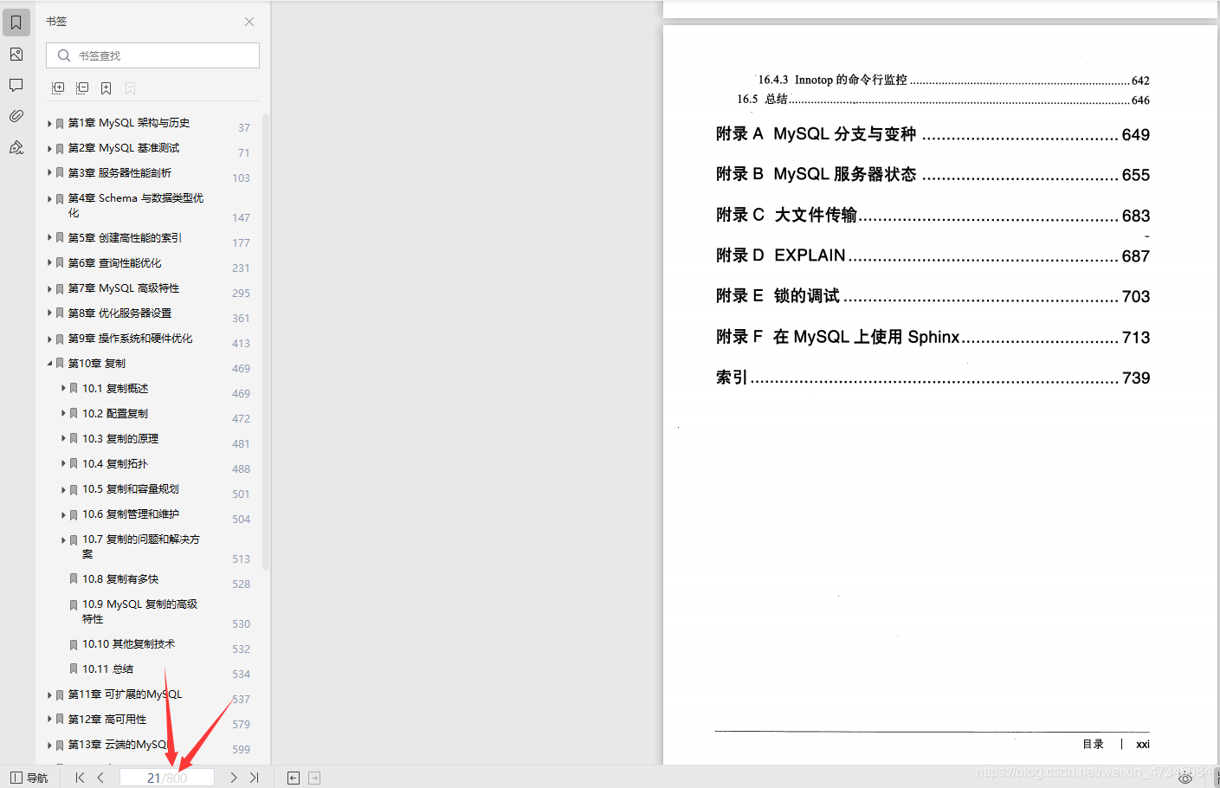Viewport: 1220px width, 788px height.
Task: Open bookmark 10.2 配置复制
Action: pyautogui.click(x=115, y=414)
